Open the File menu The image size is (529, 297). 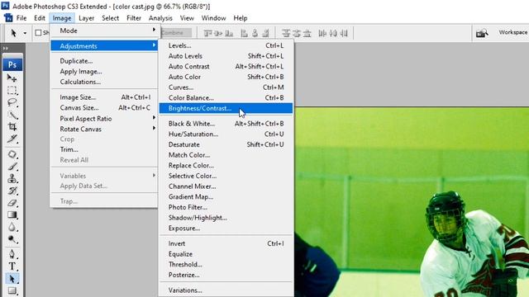21,18
